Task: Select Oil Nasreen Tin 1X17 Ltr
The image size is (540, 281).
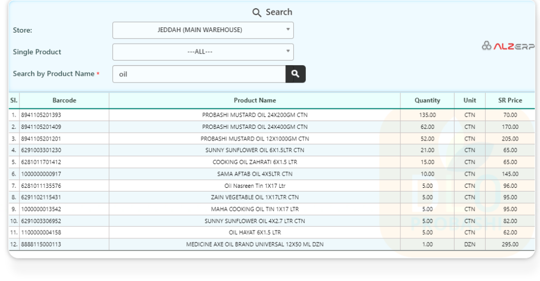Action: (255, 186)
